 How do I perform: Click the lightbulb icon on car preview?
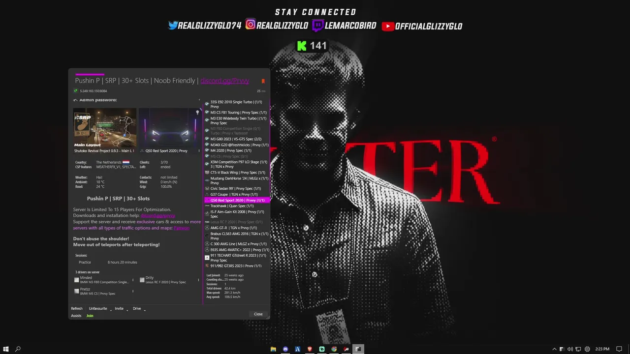pos(197,113)
